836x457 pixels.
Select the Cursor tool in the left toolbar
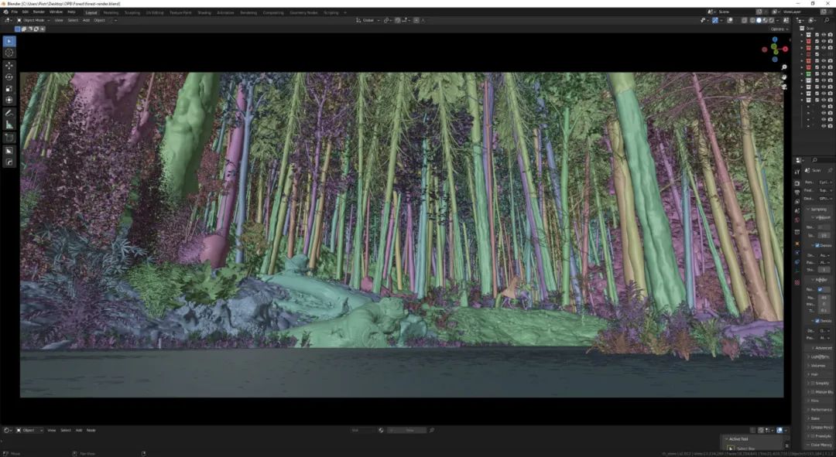tap(9, 53)
